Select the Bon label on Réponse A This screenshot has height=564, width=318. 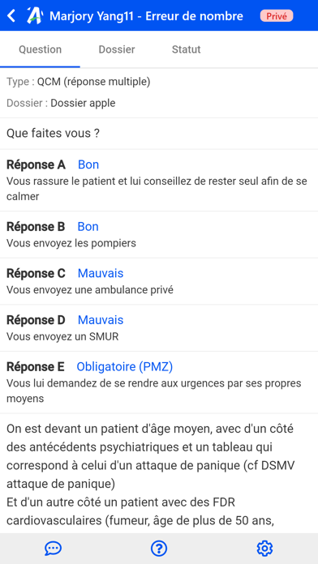pyautogui.click(x=88, y=164)
